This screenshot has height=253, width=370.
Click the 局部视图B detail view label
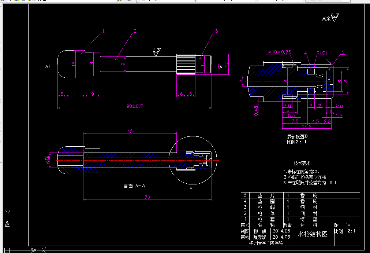tap(297, 136)
